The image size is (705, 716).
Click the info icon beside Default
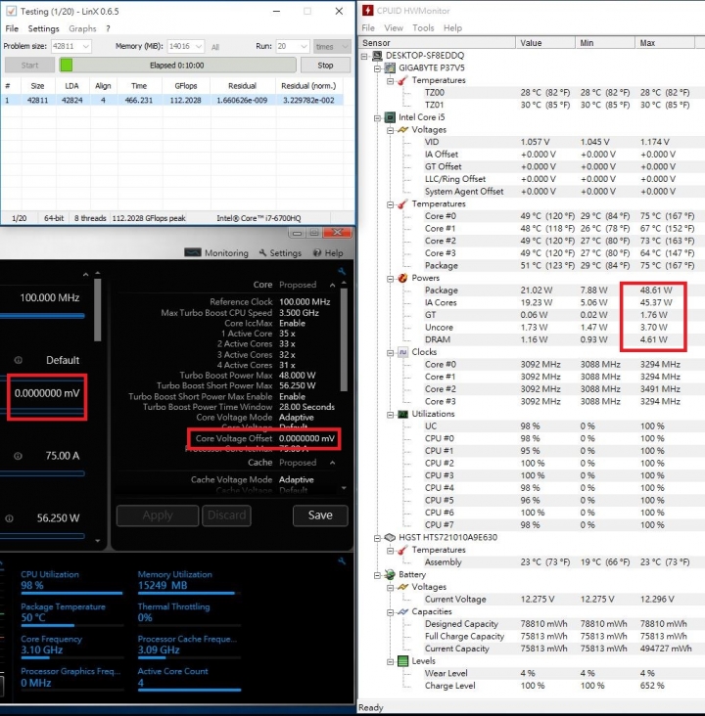(x=18, y=360)
